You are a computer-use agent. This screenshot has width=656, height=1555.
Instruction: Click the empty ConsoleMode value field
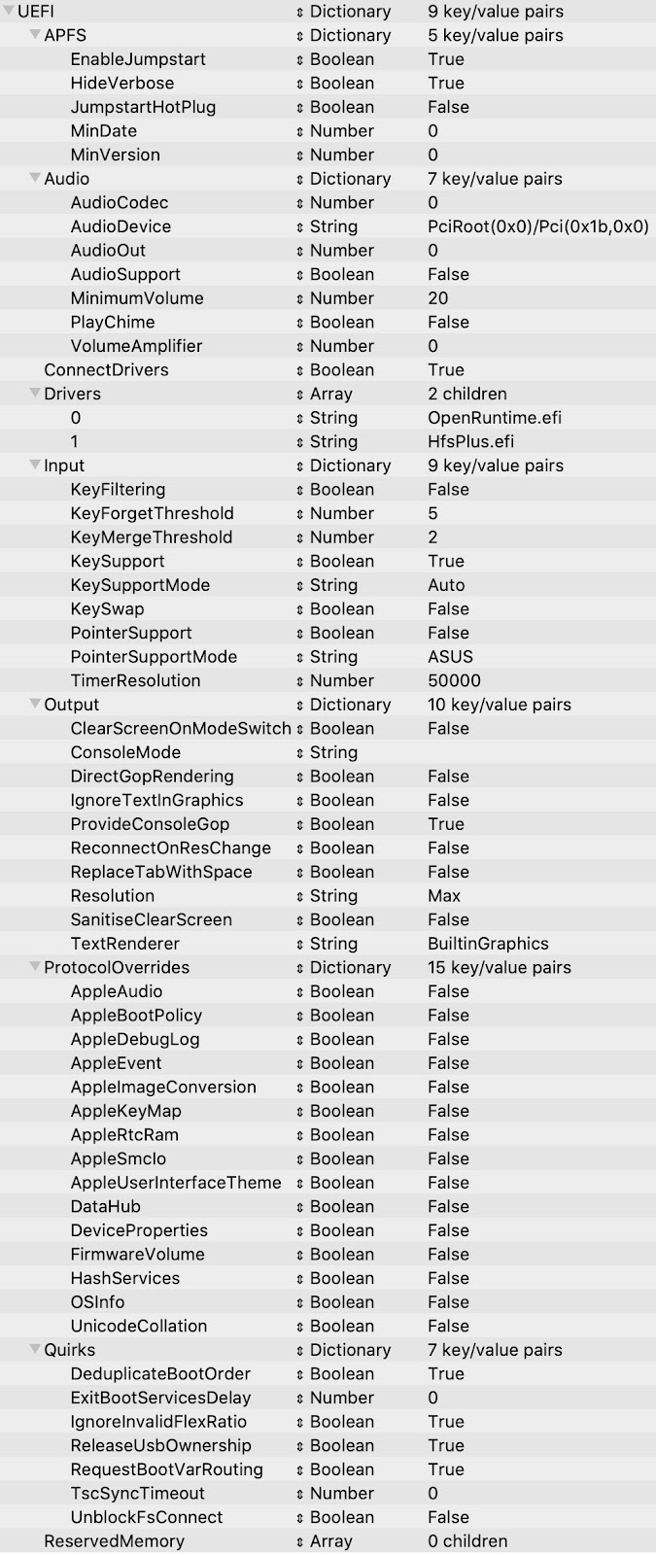pos(525,753)
